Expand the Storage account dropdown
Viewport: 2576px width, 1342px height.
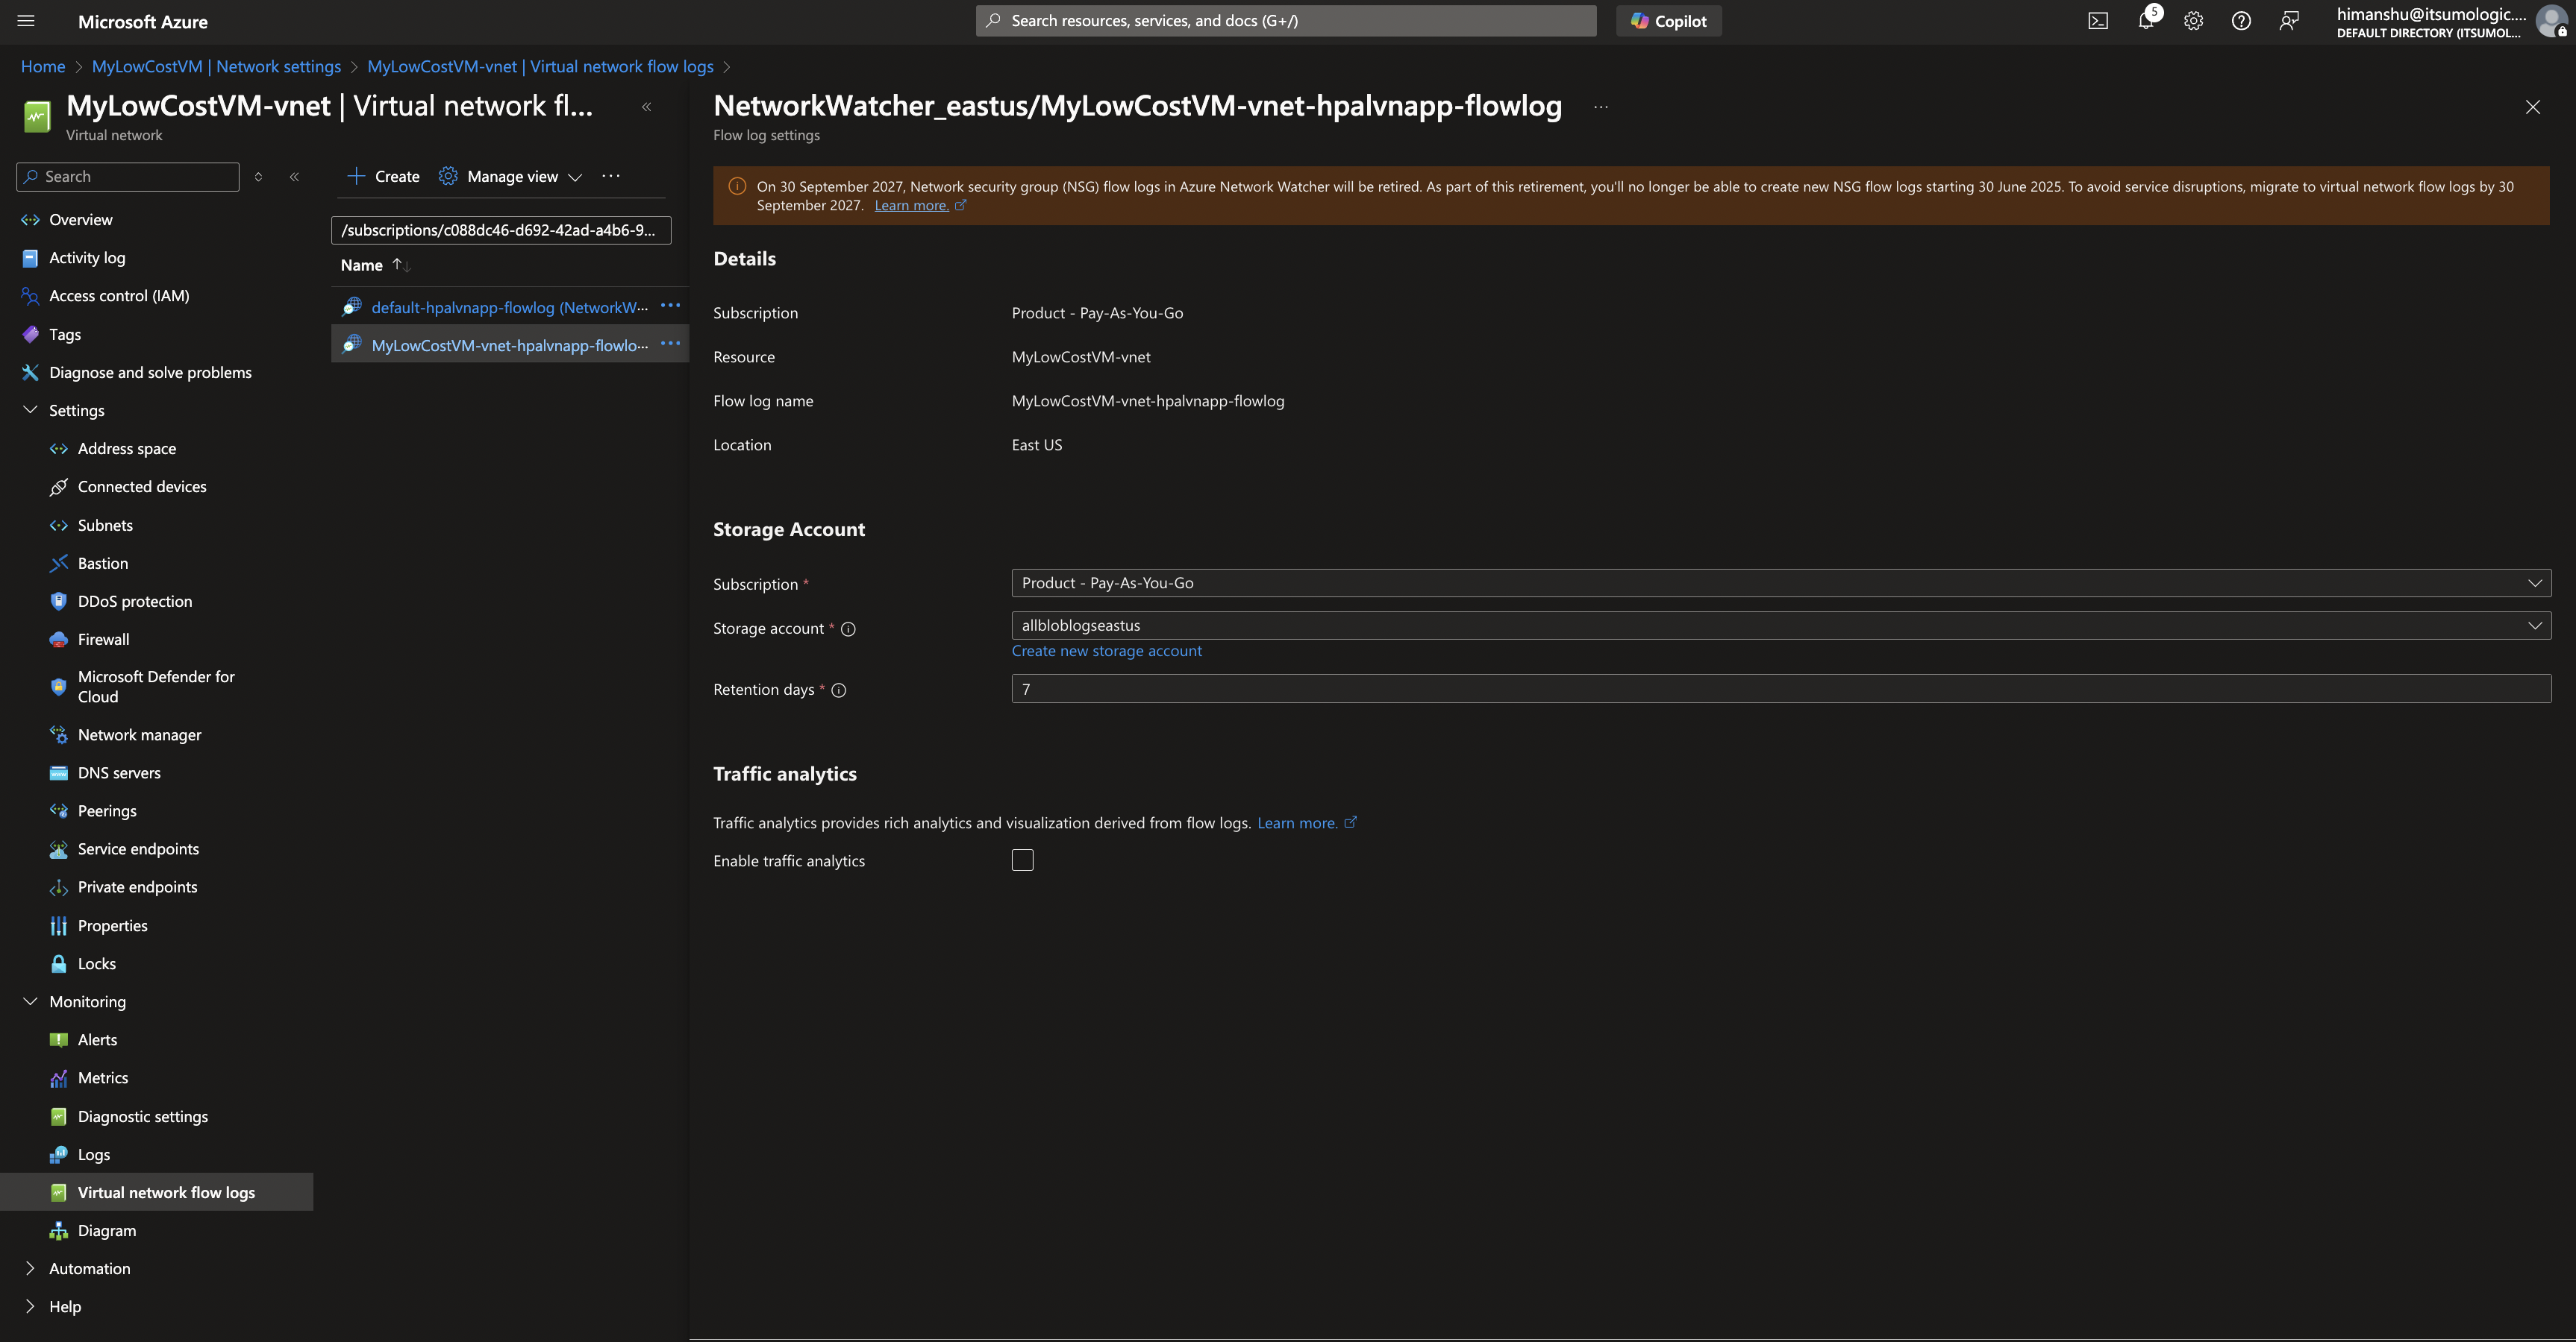coord(2534,625)
